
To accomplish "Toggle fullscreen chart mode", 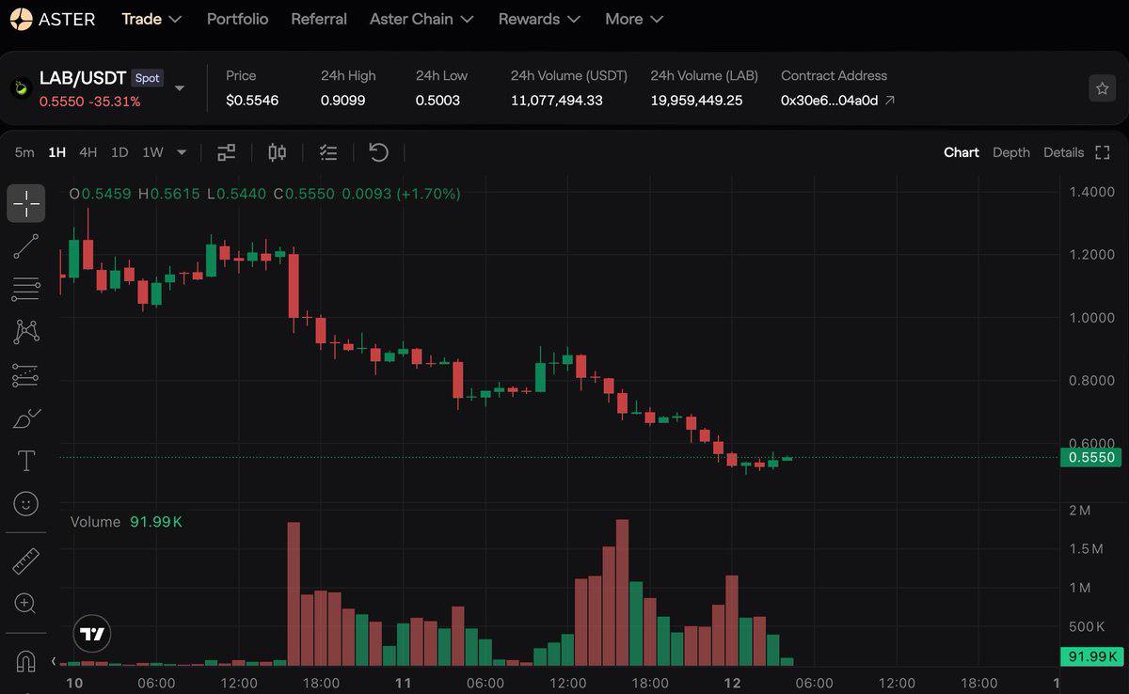I will [x=1103, y=152].
